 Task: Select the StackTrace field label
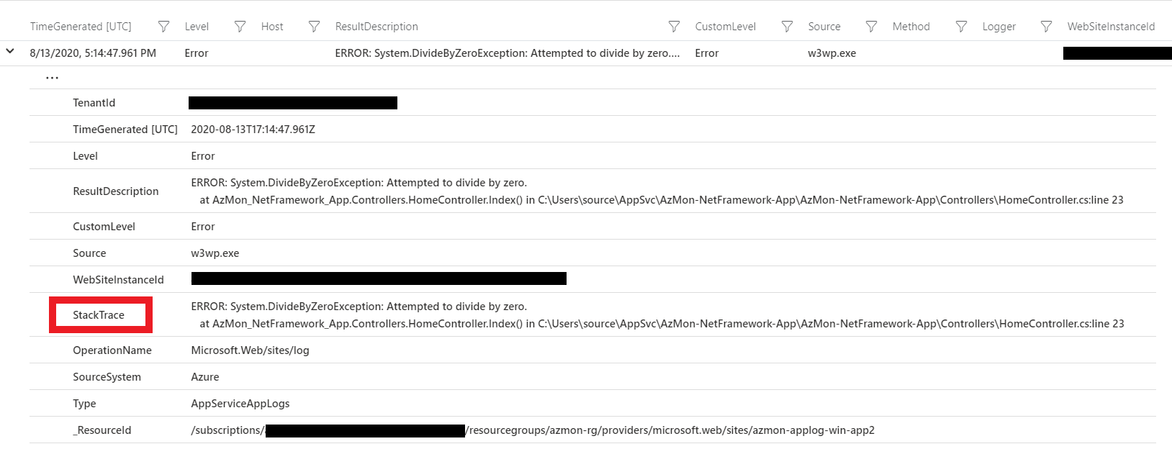[99, 315]
